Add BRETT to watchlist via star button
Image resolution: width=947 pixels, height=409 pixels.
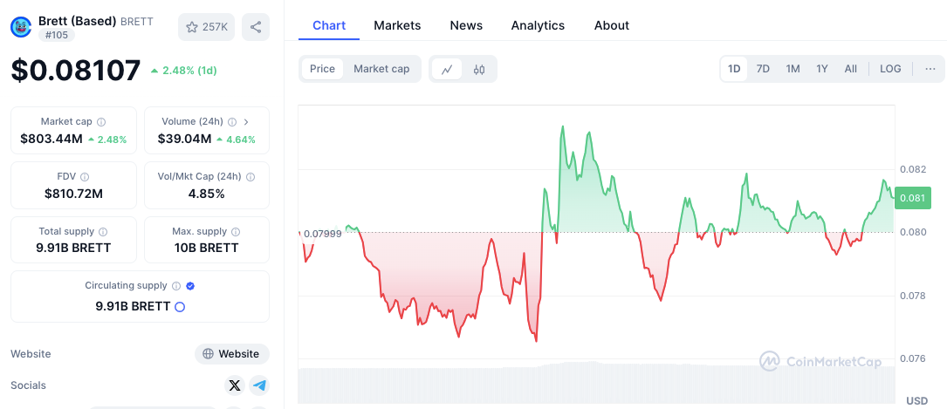[x=207, y=27]
